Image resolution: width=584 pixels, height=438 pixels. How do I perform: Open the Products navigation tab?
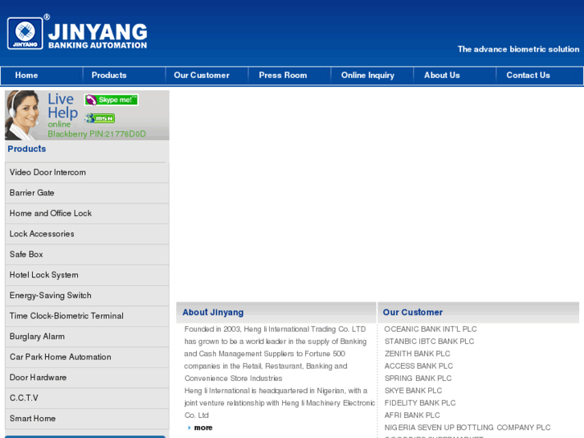point(109,76)
